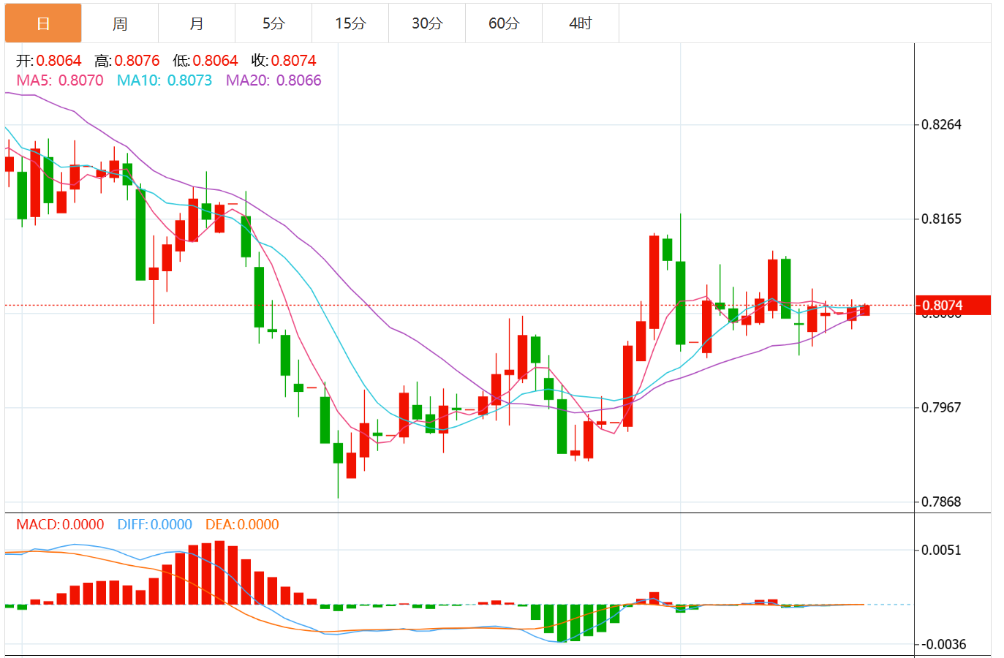Click the 0.0051 MACD axis label
1004x658 pixels.
tap(941, 550)
